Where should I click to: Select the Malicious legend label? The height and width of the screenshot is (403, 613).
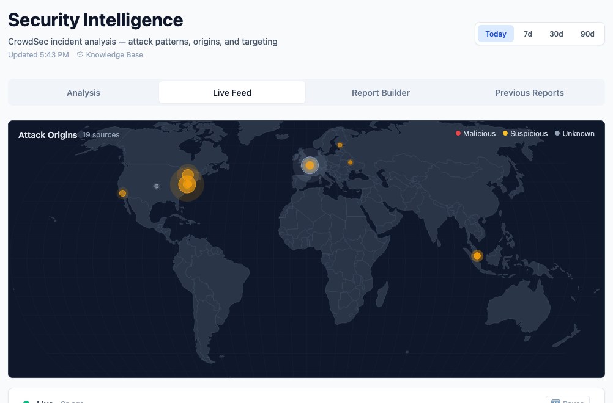479,134
